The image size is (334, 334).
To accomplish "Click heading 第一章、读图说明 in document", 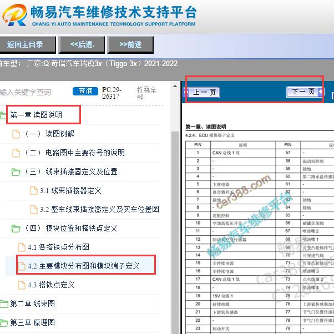I will (x=205, y=126).
